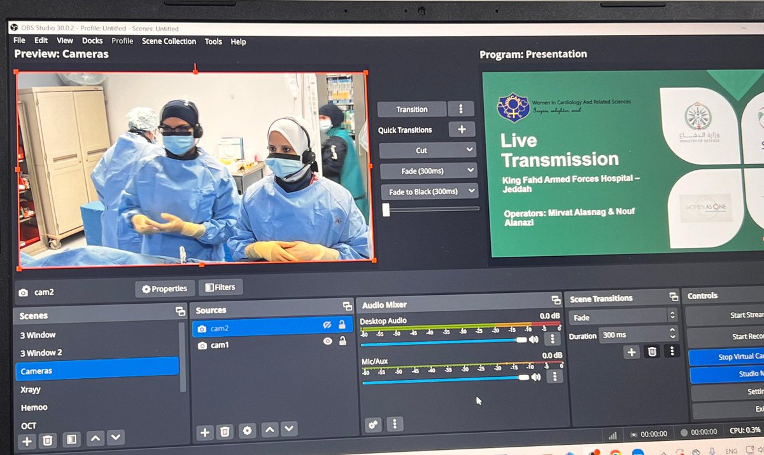The width and height of the screenshot is (764, 455).
Task: Open the Tools menu
Action: (x=213, y=41)
